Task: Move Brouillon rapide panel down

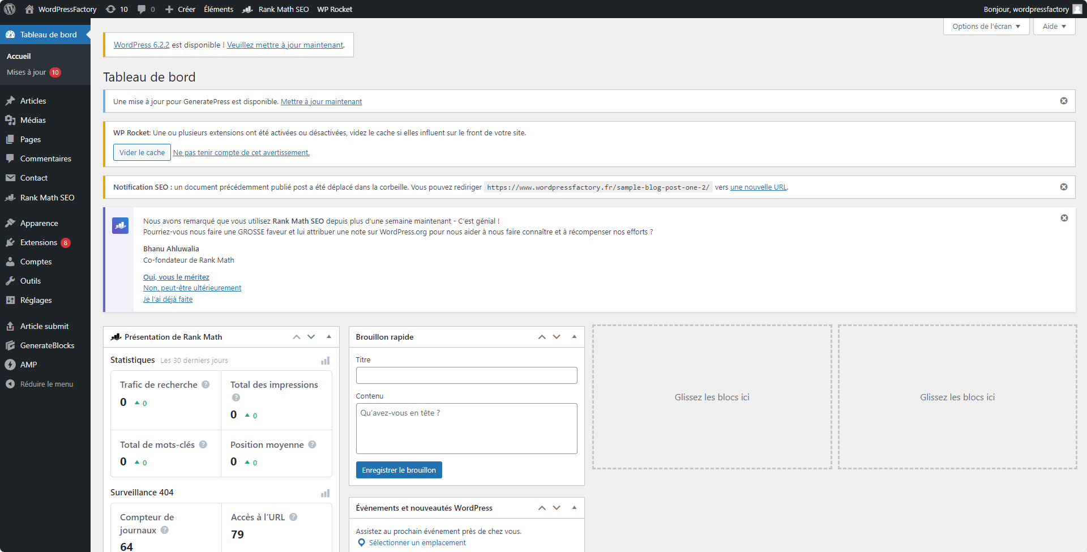Action: point(557,337)
